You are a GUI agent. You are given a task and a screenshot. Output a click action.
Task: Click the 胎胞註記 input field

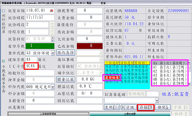click(x=40, y=73)
